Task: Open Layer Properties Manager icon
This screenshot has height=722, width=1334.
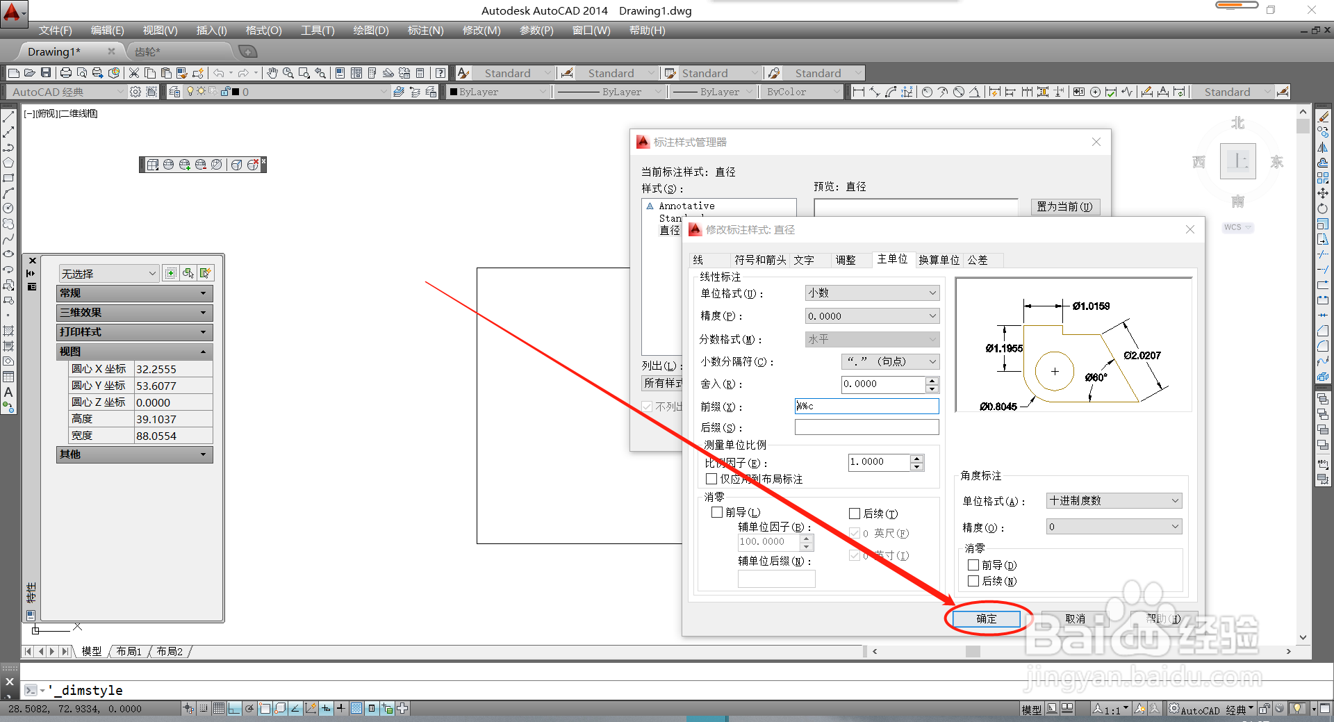Action: 174,92
